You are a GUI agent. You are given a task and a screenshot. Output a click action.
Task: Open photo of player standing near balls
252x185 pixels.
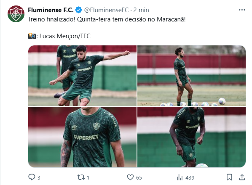[x=191, y=76]
